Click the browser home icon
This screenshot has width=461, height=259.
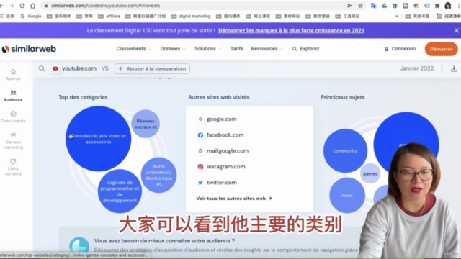[x=33, y=6]
